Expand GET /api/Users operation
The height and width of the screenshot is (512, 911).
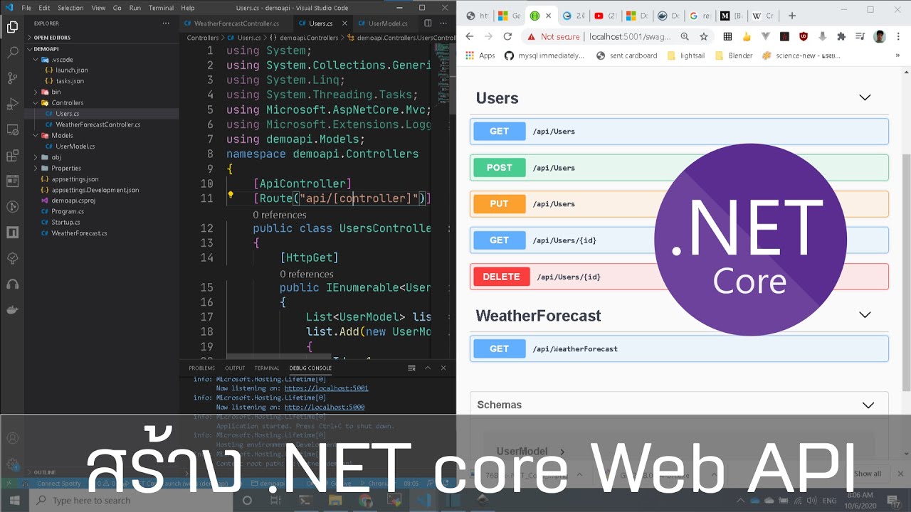679,132
